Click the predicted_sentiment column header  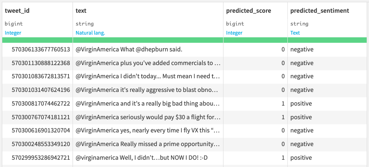pos(320,10)
